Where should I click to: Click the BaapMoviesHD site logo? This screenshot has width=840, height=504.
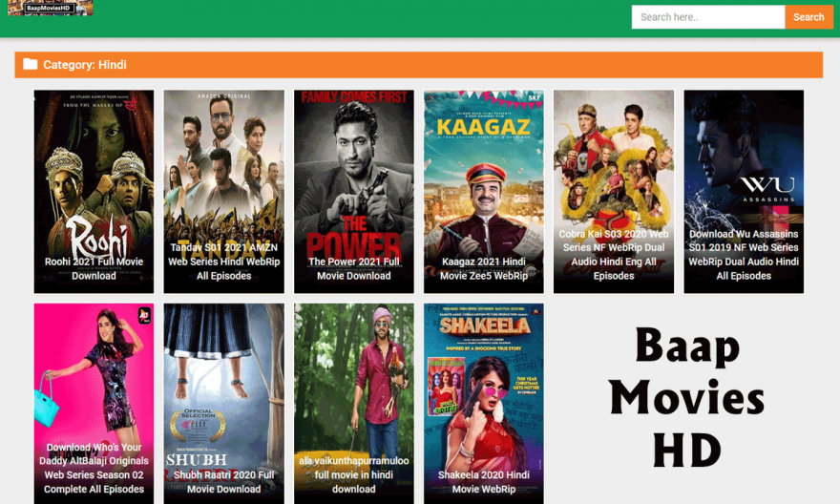pos(50,8)
